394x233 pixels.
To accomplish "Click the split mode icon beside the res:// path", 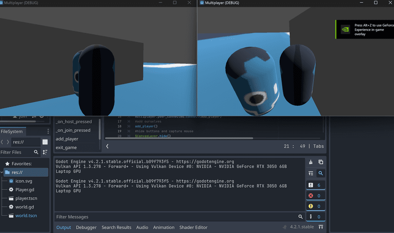I will (45, 142).
